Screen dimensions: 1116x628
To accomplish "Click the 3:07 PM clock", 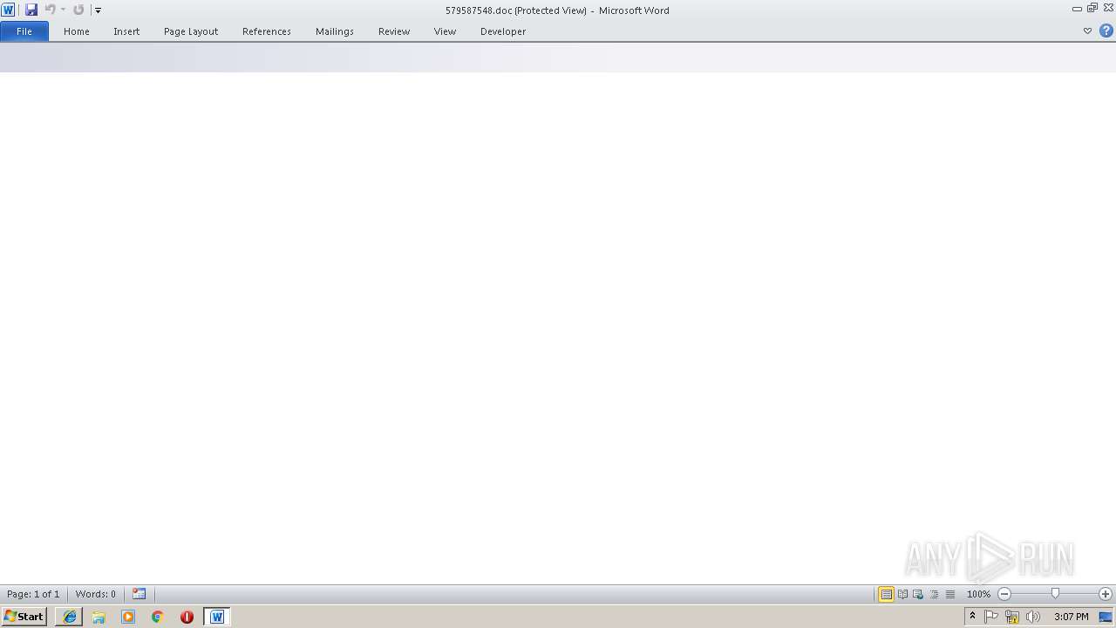I will point(1071,617).
